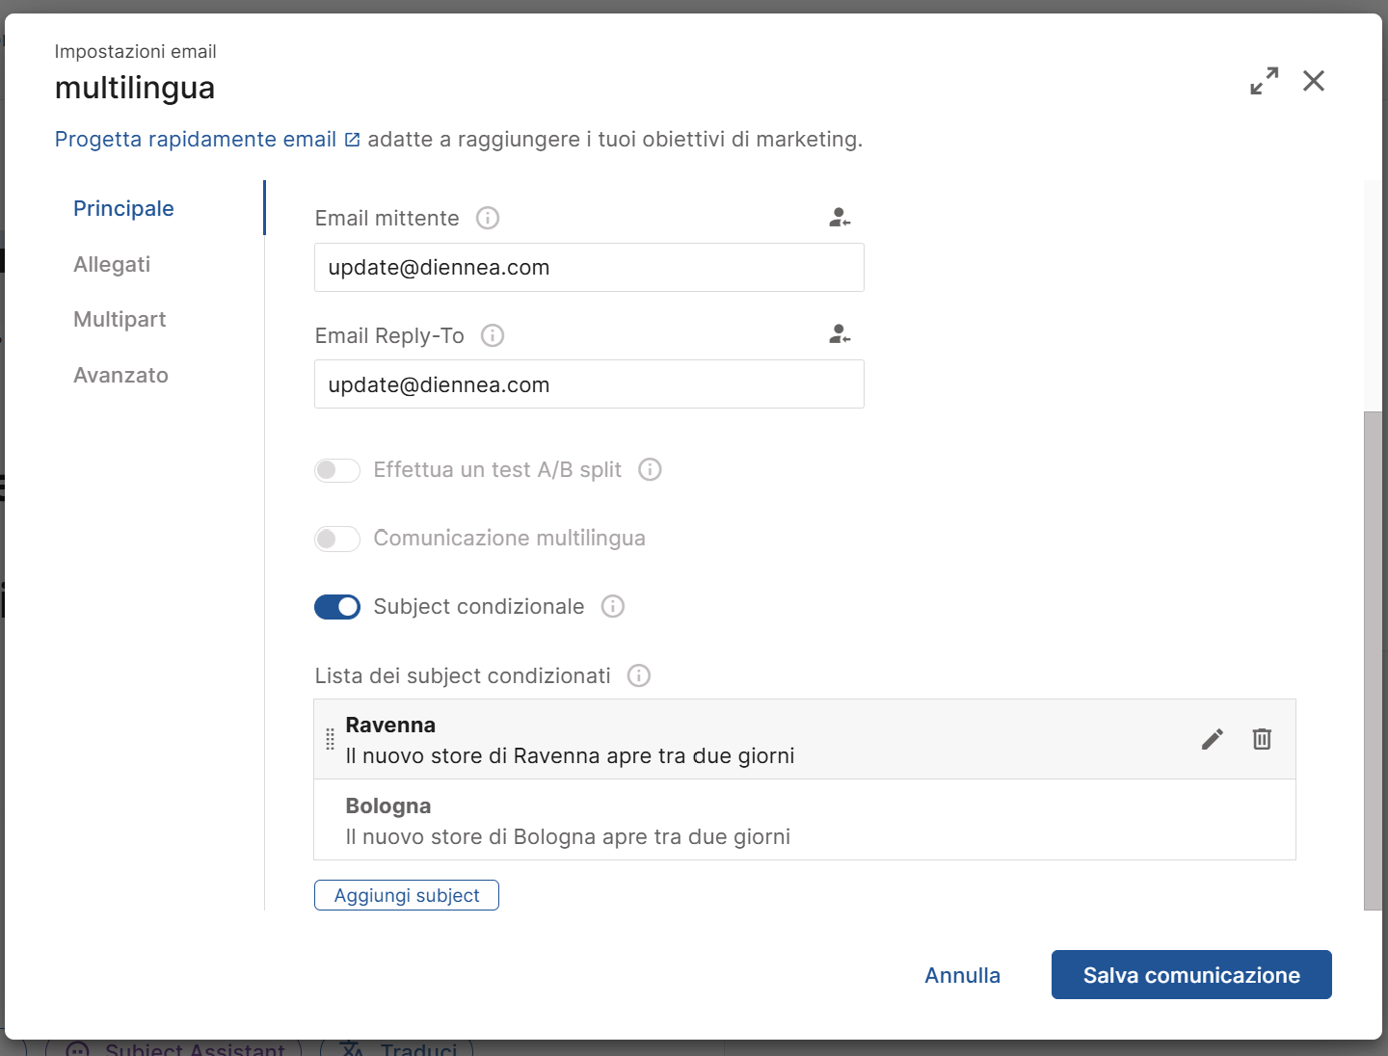This screenshot has height=1056, width=1388.
Task: Click info icon for Lista dei subject condizionati
Action: pos(639,675)
